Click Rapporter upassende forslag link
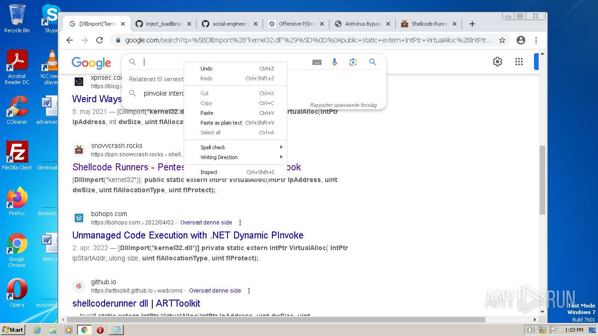598x336 pixels. tap(343, 105)
